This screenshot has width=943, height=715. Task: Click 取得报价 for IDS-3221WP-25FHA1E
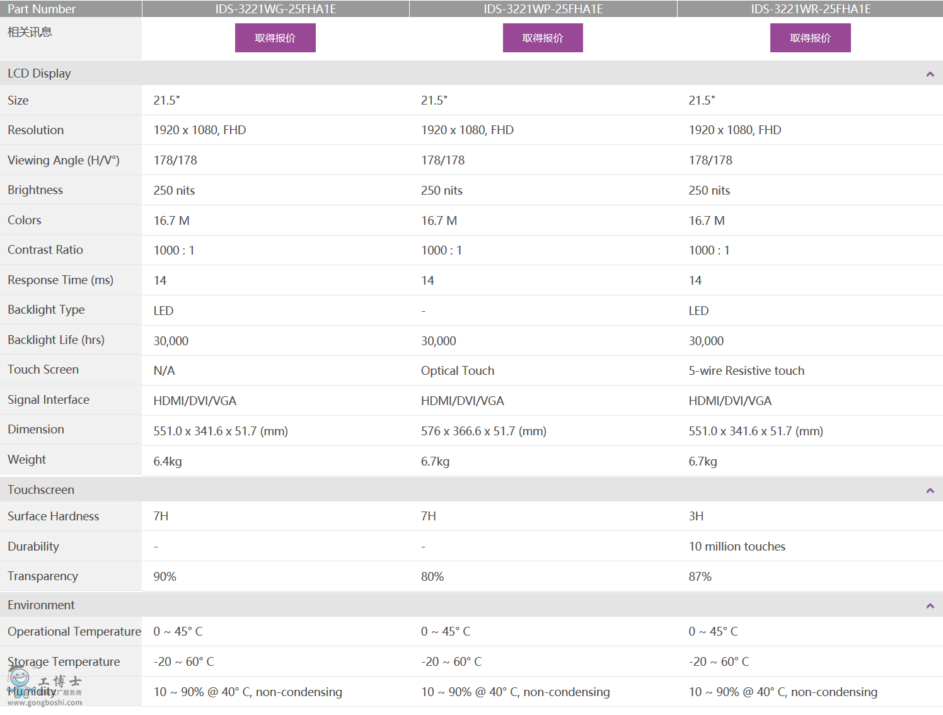(x=542, y=38)
